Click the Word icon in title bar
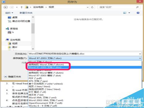 pyautogui.click(x=4, y=2)
